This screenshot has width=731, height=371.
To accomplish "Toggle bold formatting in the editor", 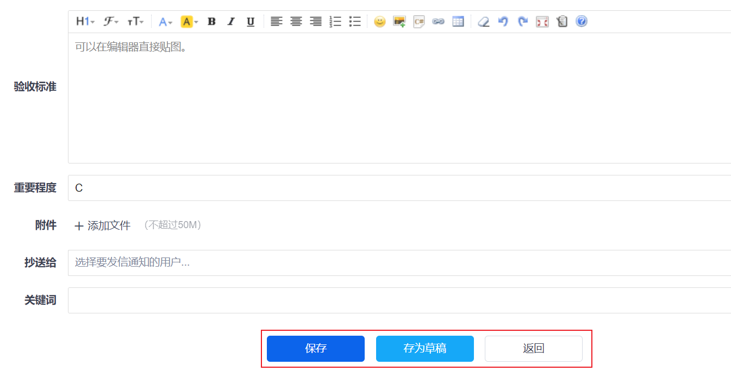I will click(212, 22).
